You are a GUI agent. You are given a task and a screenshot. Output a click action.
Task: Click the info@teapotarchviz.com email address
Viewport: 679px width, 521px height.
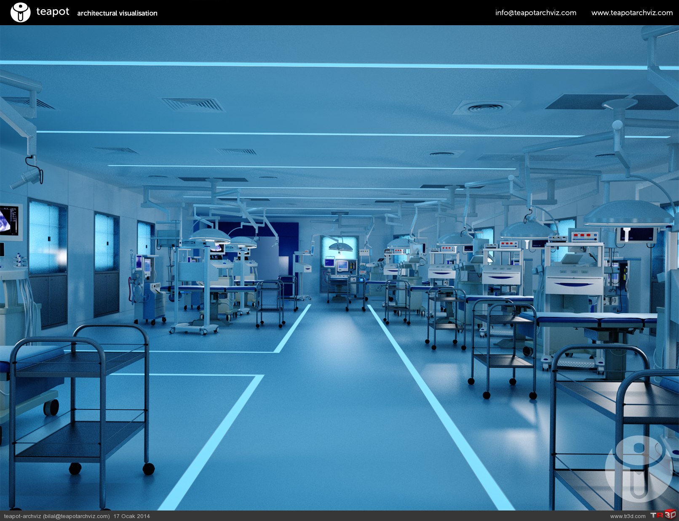536,13
